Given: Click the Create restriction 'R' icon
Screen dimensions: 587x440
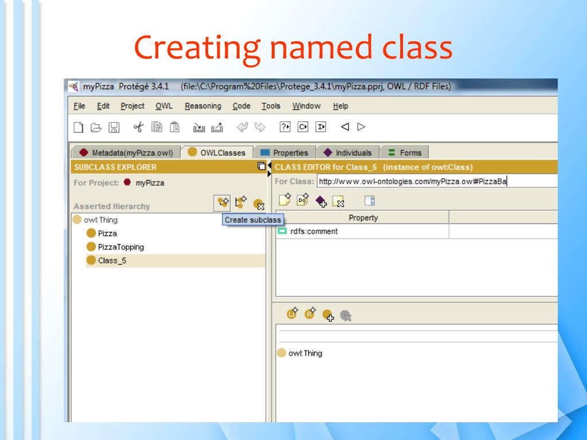Looking at the screenshot, I should point(310,313).
